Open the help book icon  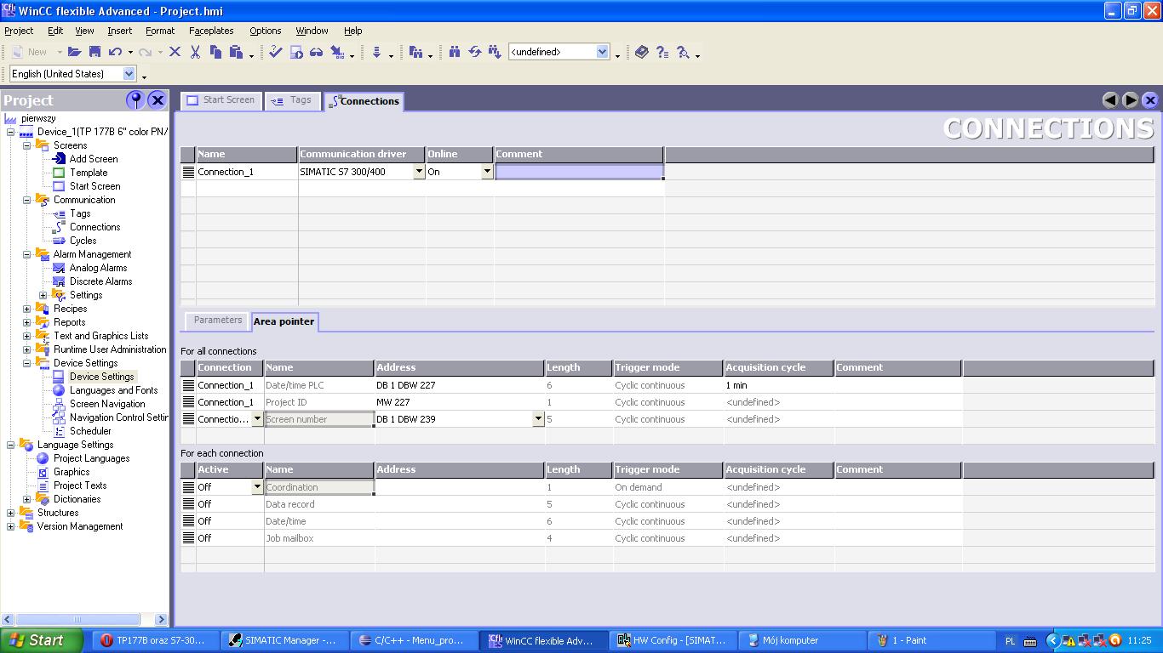[641, 52]
